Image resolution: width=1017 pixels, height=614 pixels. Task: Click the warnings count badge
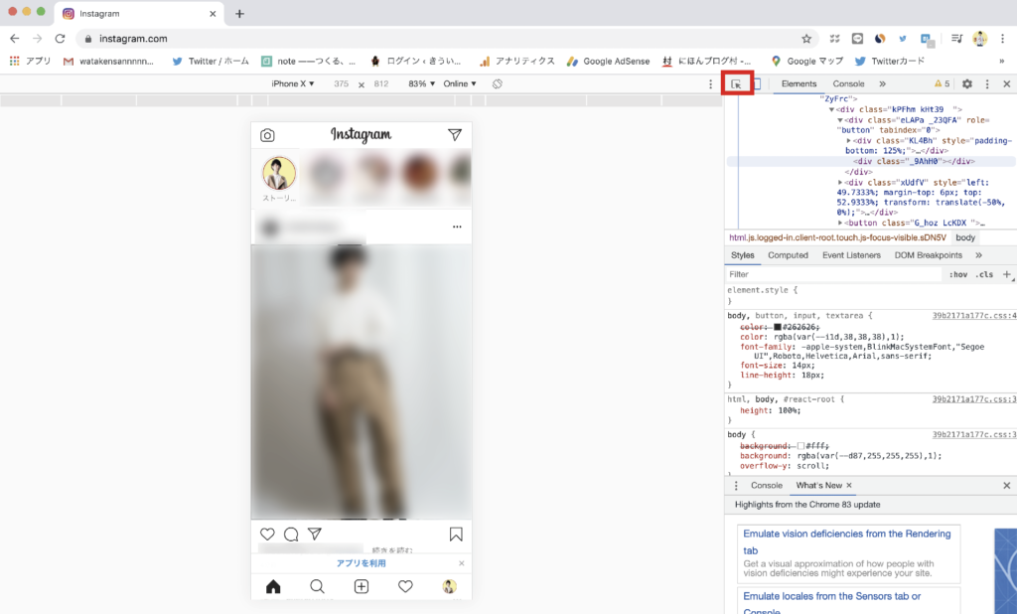point(942,83)
